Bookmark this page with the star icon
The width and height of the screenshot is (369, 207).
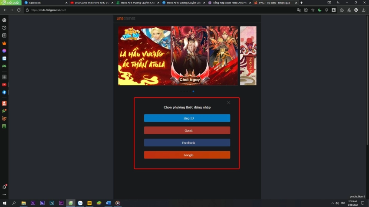(313, 10)
